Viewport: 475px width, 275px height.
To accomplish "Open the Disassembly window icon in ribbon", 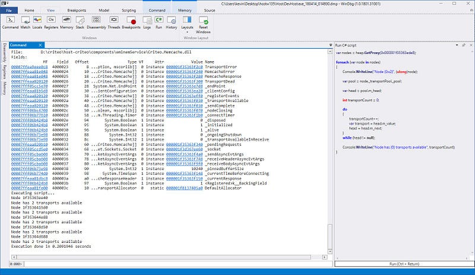I will [x=96, y=23].
